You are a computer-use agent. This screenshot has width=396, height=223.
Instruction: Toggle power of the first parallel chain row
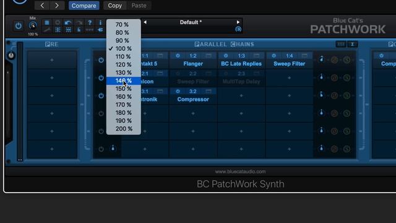click(x=101, y=60)
